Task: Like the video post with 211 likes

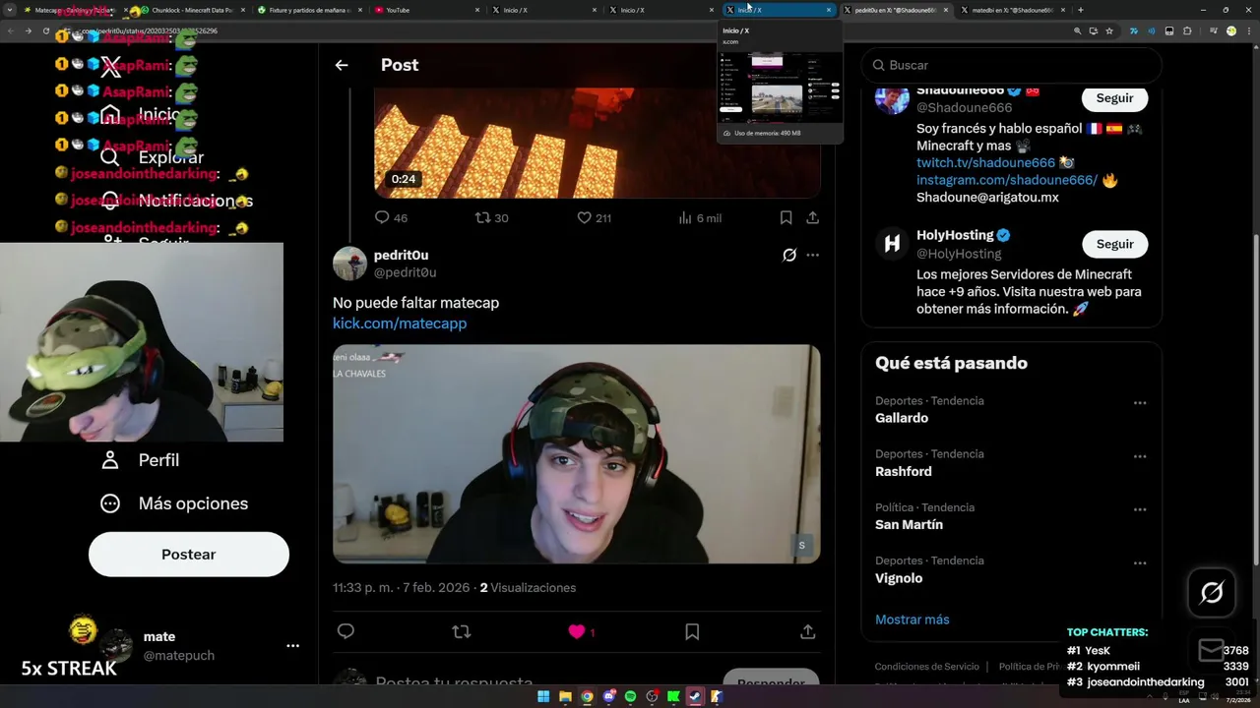Action: 594,217
